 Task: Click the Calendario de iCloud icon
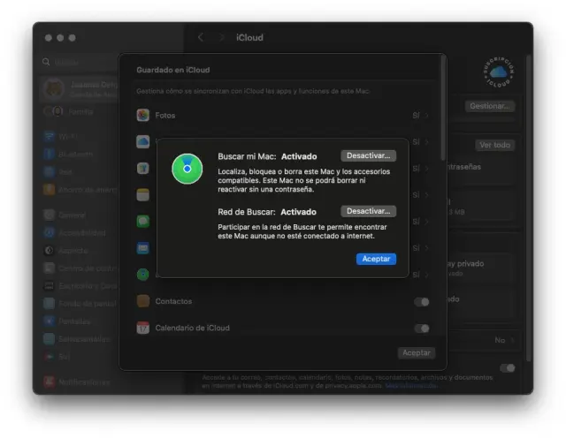tap(142, 328)
